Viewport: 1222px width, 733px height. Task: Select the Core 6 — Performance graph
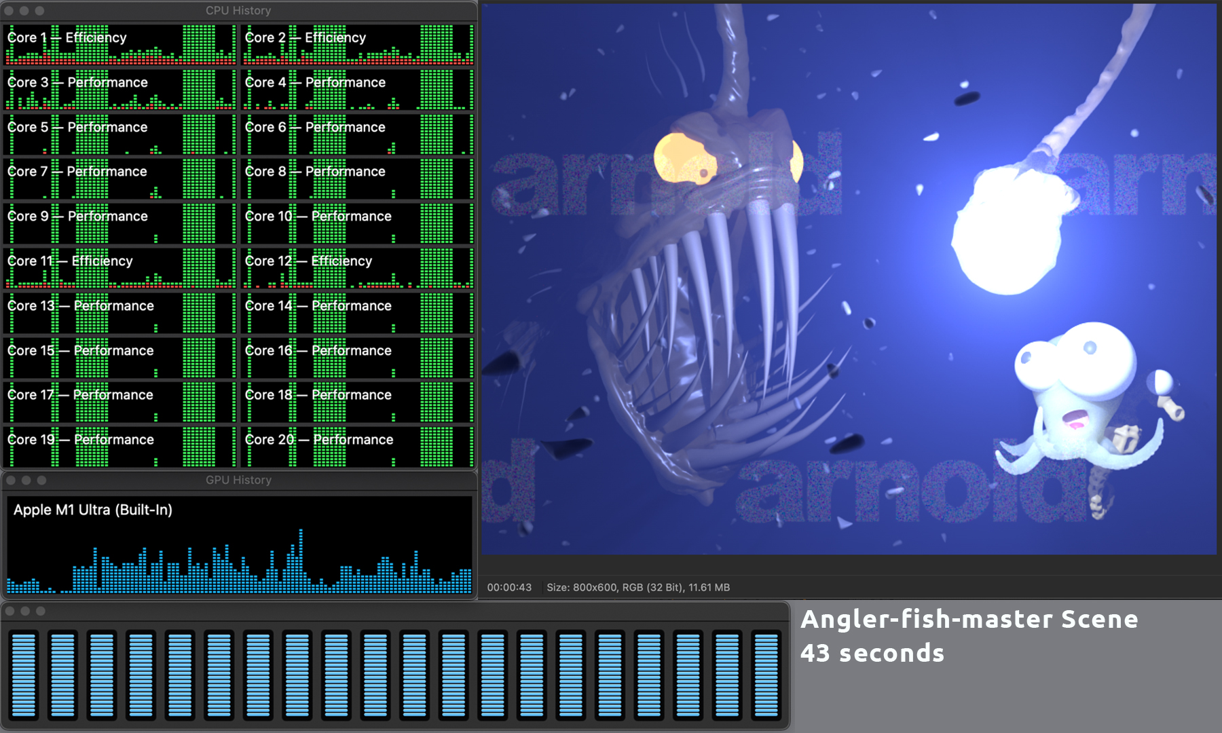tap(358, 134)
